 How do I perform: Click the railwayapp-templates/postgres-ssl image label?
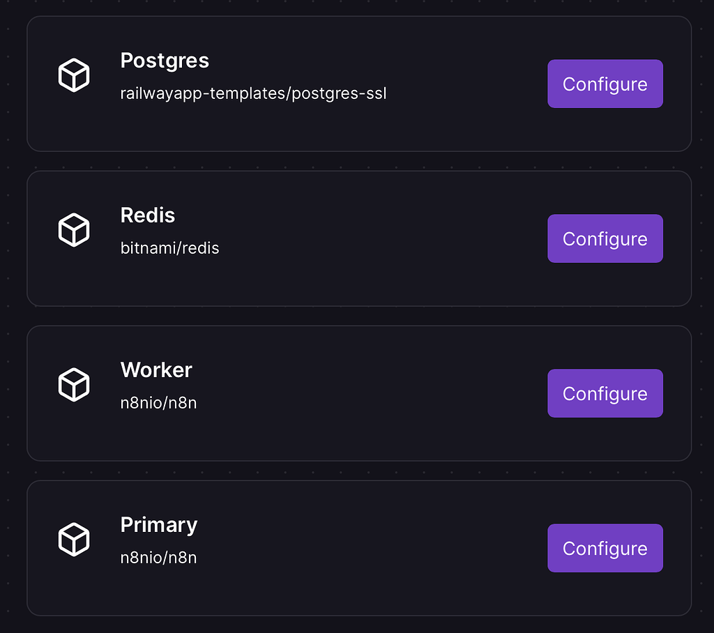click(254, 93)
